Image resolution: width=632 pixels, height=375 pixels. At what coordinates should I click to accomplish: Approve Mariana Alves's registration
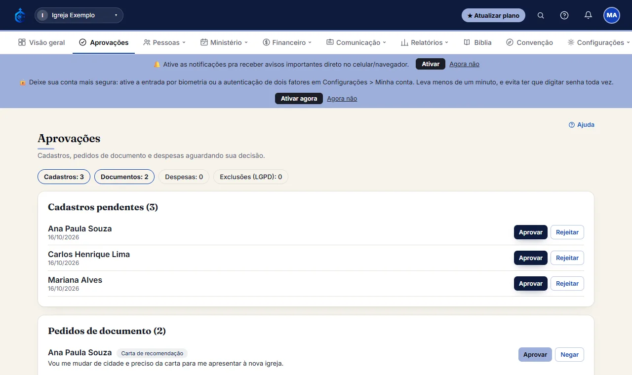[531, 283]
